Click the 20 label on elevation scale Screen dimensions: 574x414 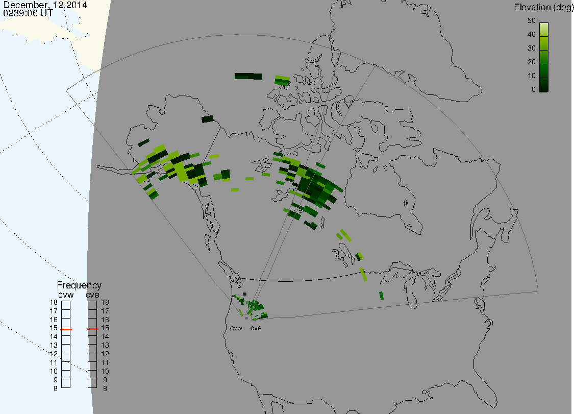click(532, 62)
